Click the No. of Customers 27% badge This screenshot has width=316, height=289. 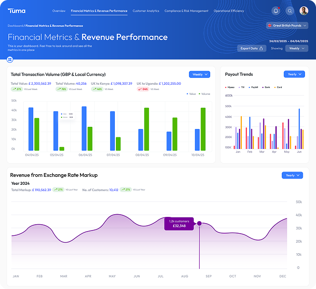point(126,190)
